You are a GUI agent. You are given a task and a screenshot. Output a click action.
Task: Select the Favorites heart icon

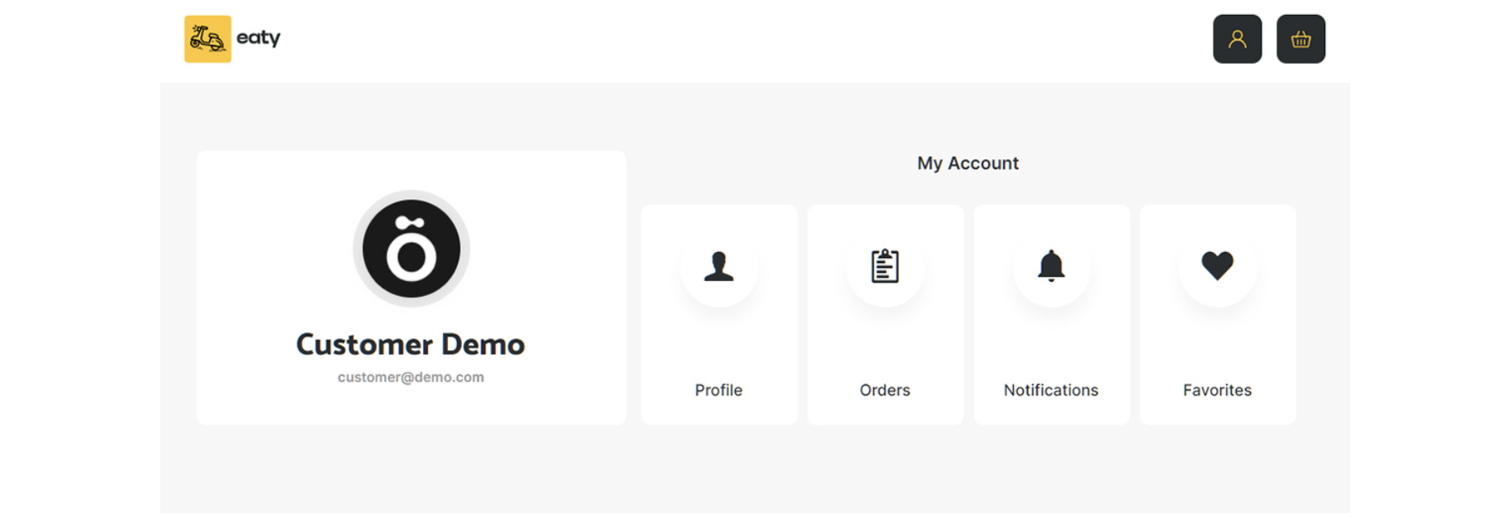pos(1217,266)
